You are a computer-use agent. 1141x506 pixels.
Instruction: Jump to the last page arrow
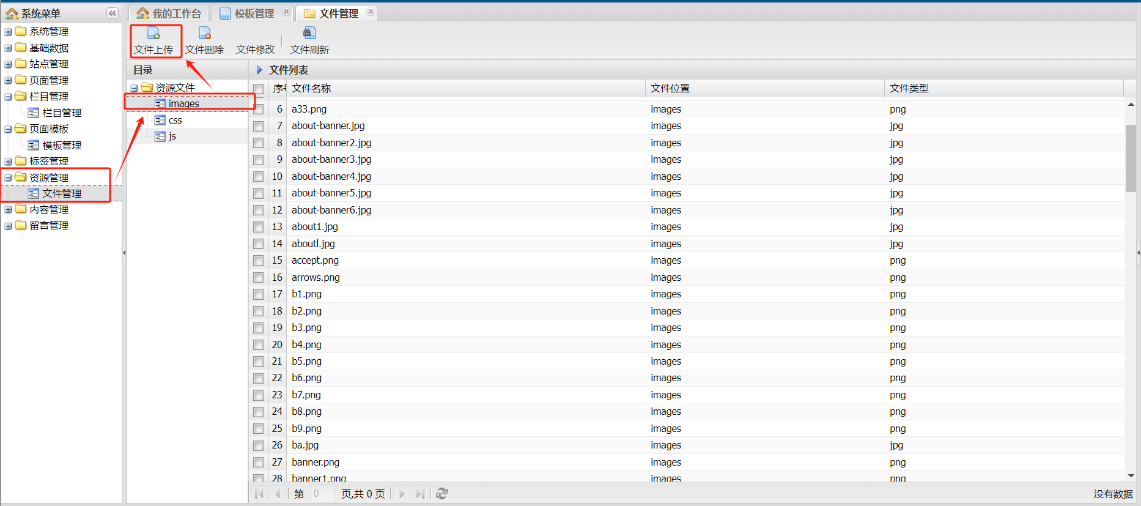tap(420, 494)
